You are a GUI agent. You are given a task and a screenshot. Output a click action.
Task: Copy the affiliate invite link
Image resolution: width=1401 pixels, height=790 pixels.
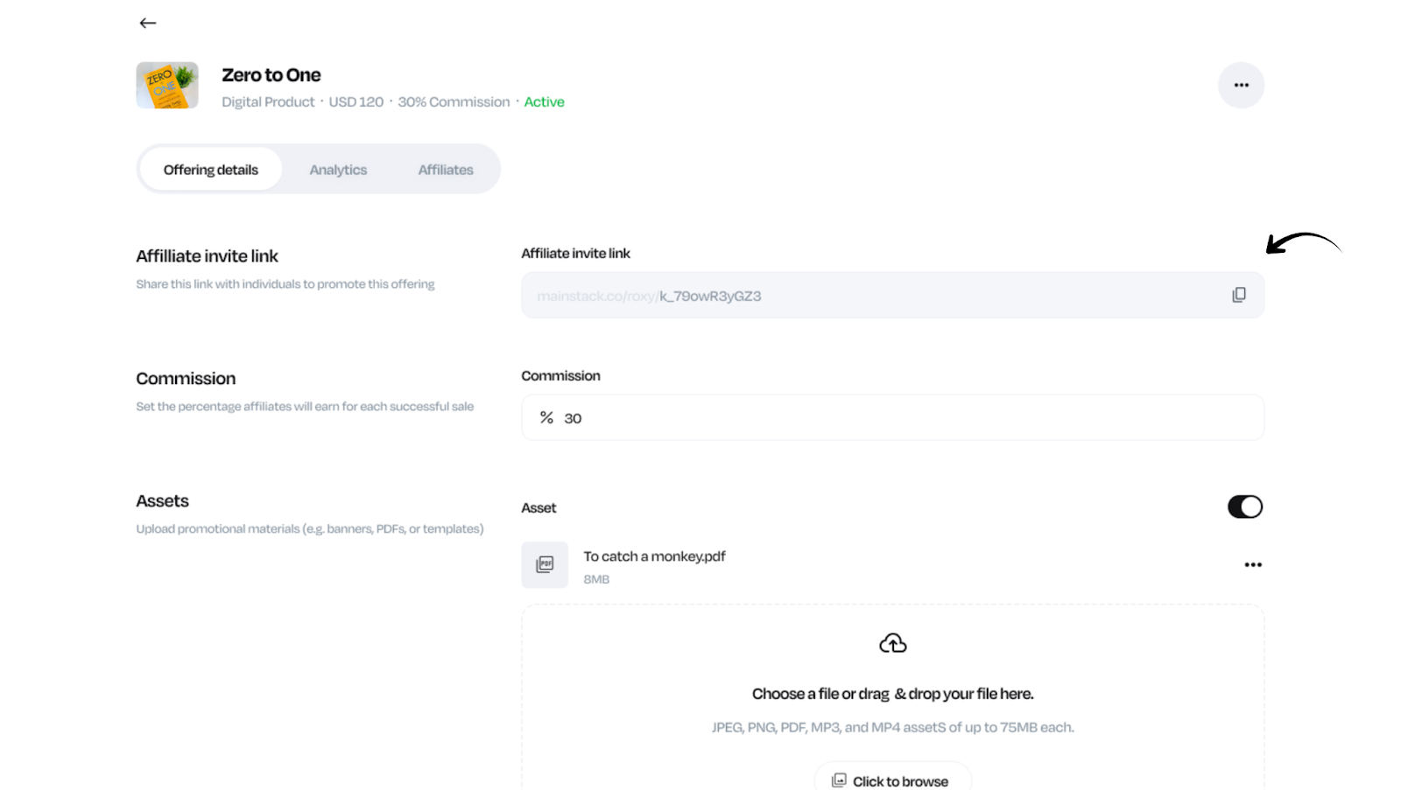1238,295
